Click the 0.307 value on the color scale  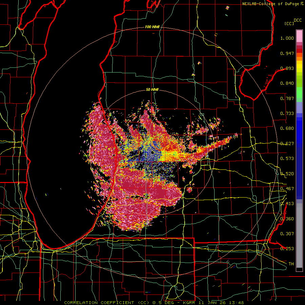pyautogui.click(x=287, y=234)
